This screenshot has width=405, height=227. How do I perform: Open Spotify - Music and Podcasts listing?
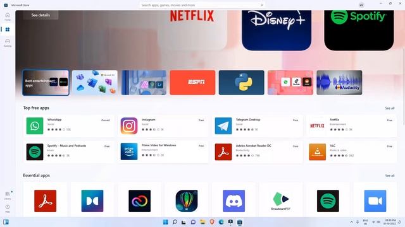pos(68,152)
